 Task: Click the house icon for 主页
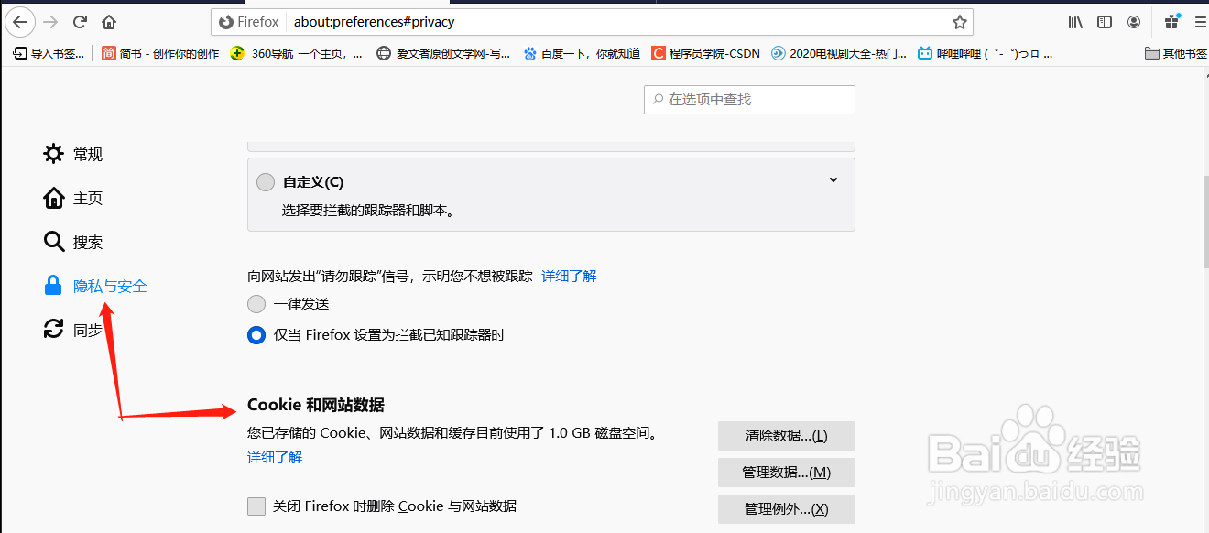pos(54,198)
